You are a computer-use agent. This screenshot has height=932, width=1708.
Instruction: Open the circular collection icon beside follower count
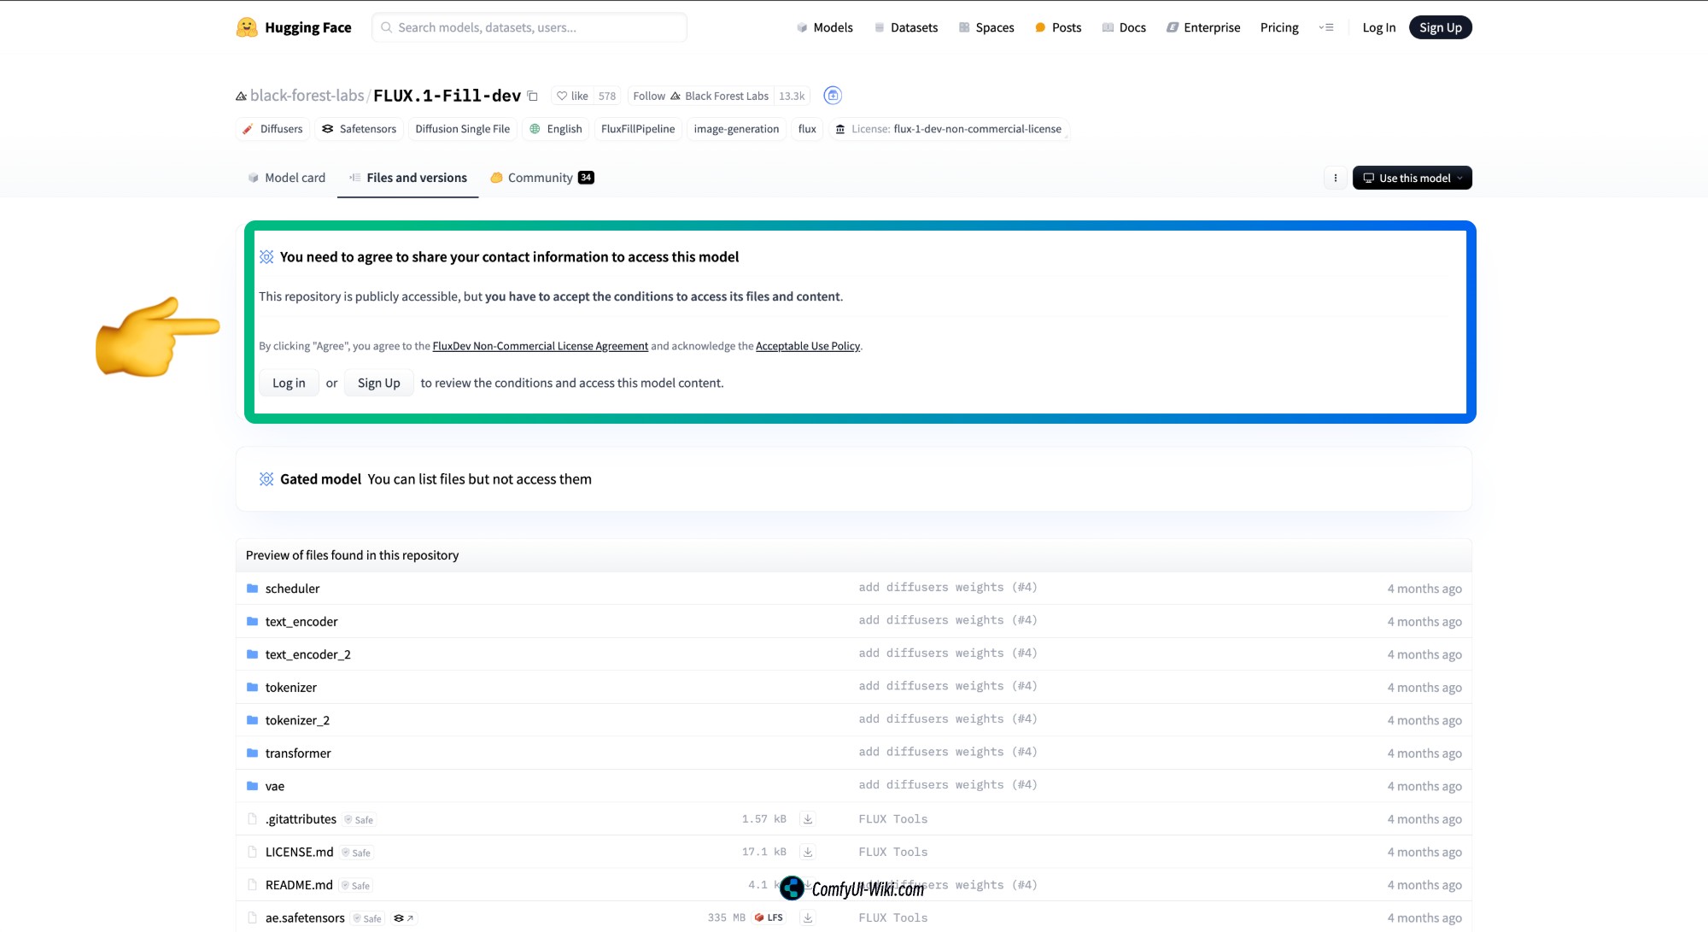coord(833,96)
